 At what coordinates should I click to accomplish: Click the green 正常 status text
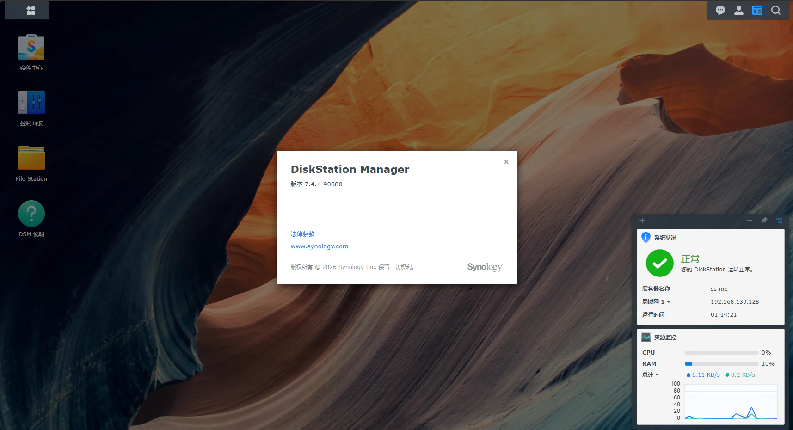[690, 259]
